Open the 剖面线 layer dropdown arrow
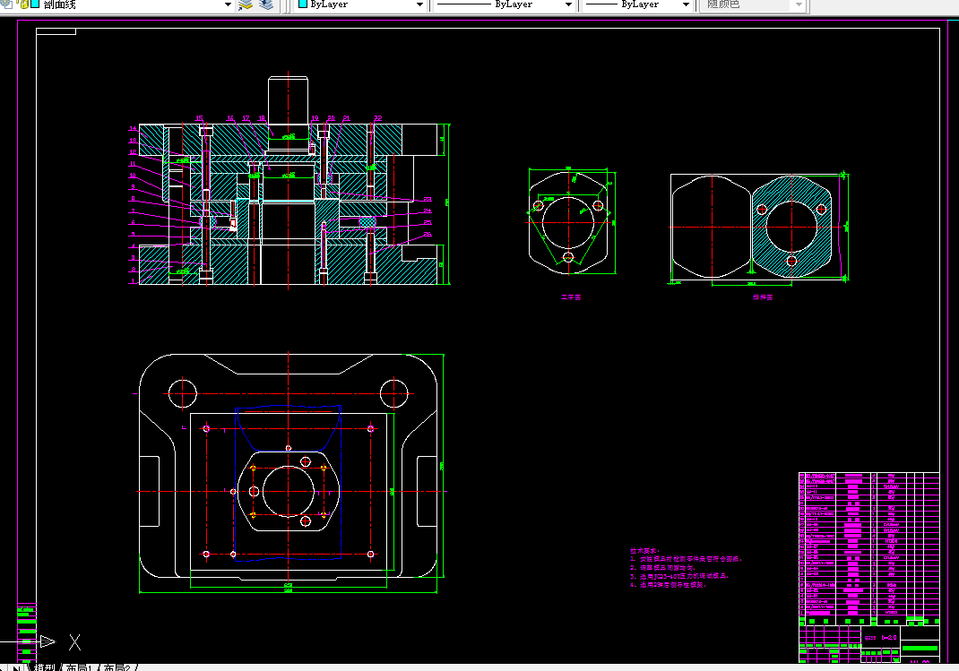Viewport: 959px width, 671px height. point(229,4)
